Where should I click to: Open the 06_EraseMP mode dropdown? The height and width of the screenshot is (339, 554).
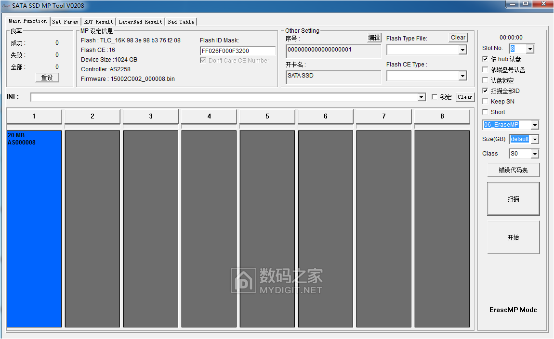[535, 125]
